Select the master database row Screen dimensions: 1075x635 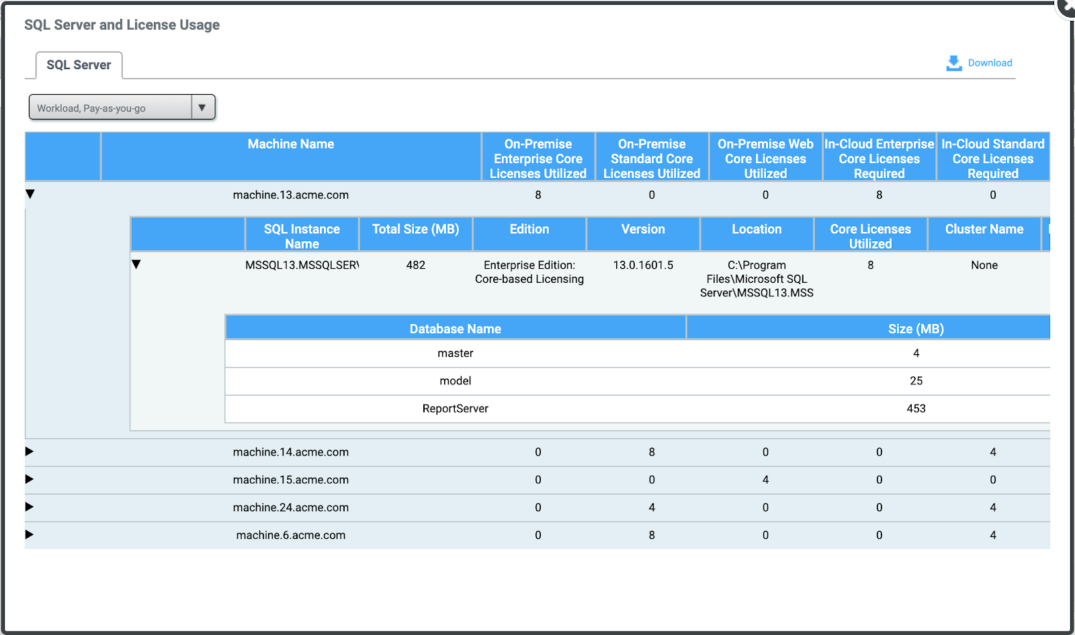(455, 353)
